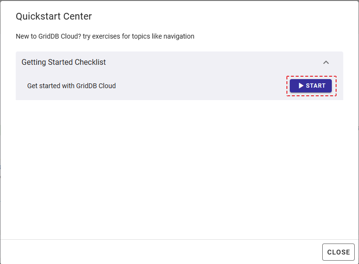The height and width of the screenshot is (264, 359).
Task: Close the Quickstart Center dialog
Action: (x=338, y=252)
